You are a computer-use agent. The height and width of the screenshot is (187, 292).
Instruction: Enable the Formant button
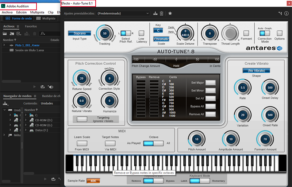pos(246,33)
